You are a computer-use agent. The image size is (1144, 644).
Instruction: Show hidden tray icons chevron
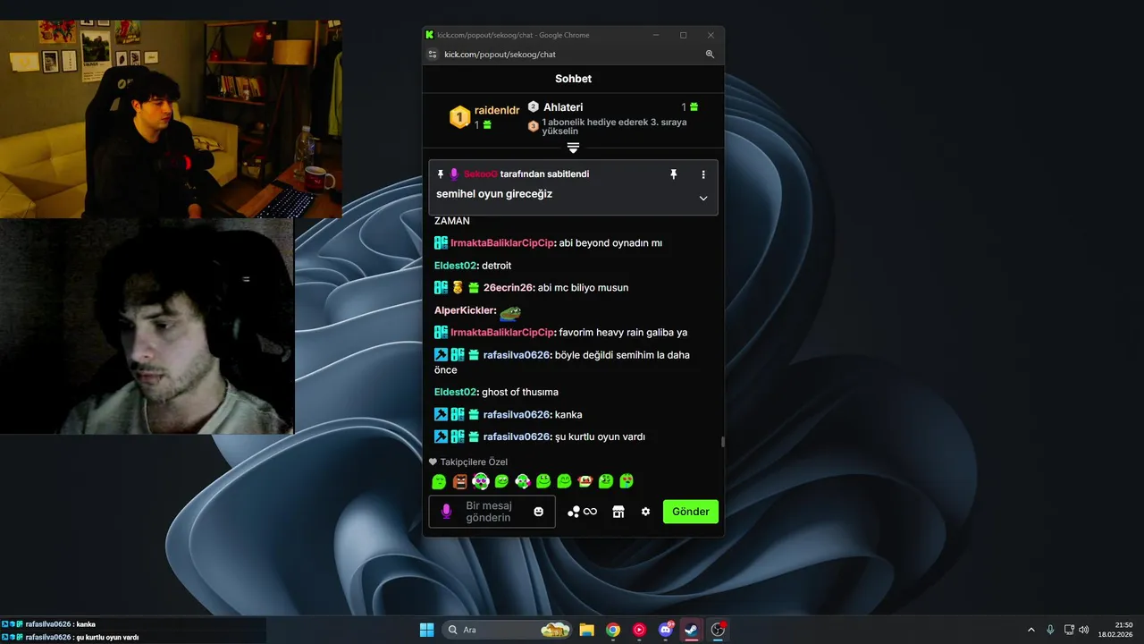(1030, 630)
